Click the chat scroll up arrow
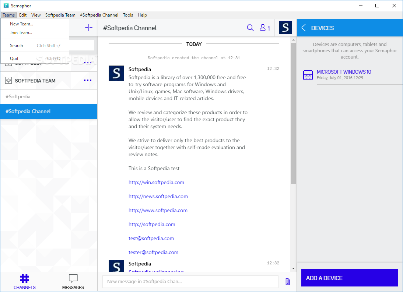Image resolution: width=403 pixels, height=292 pixels. 293,40
